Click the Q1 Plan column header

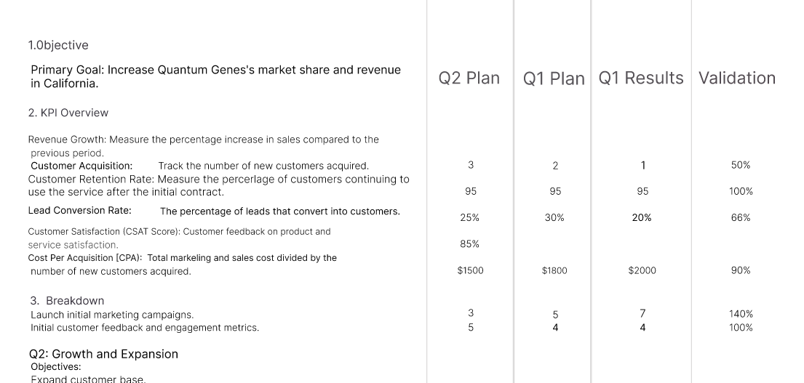point(554,78)
